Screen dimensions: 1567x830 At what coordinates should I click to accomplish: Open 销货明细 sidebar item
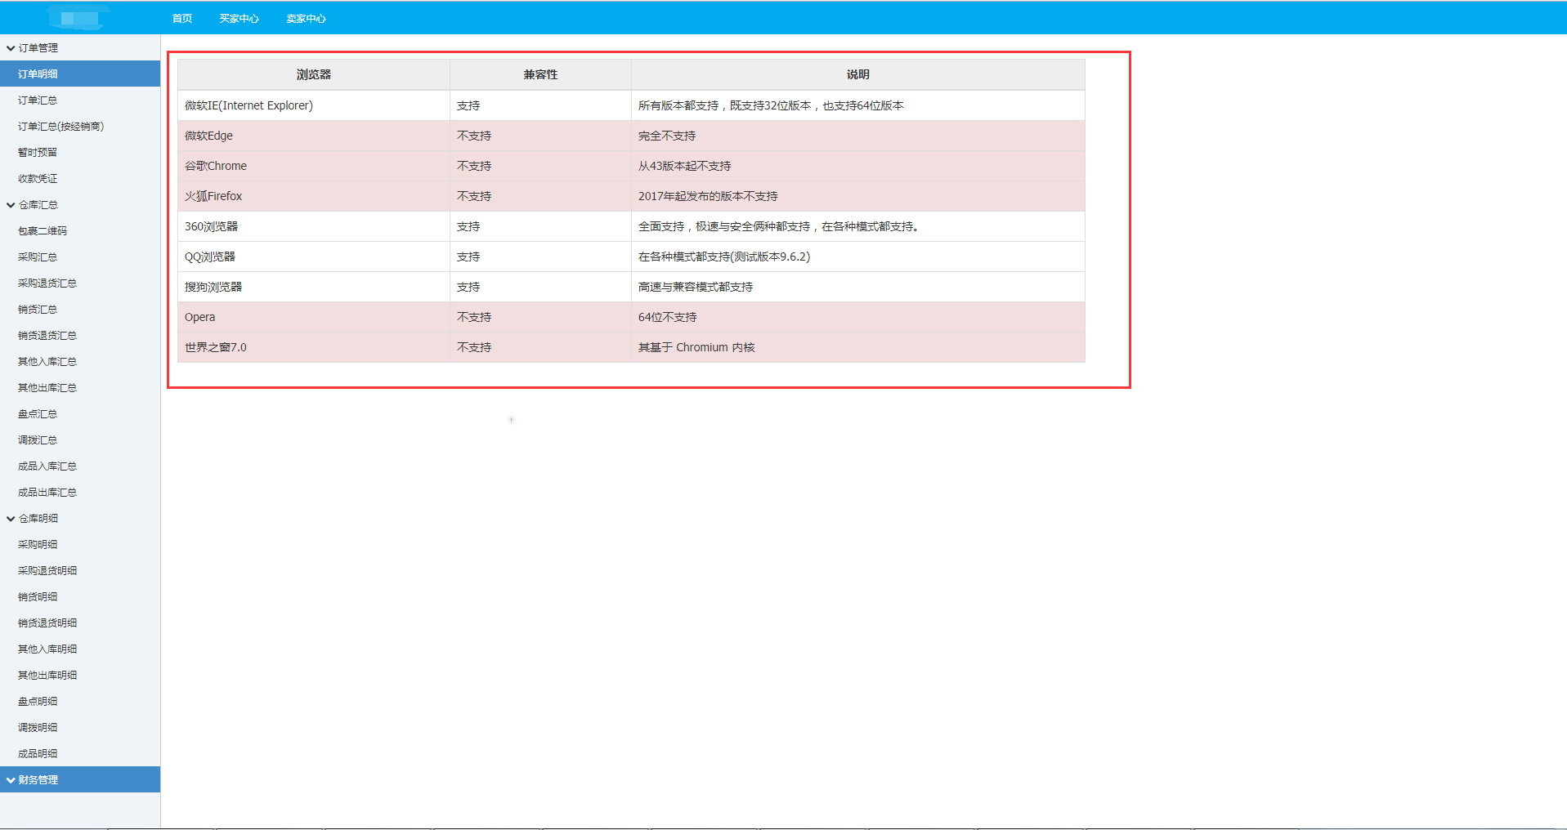tap(80, 596)
